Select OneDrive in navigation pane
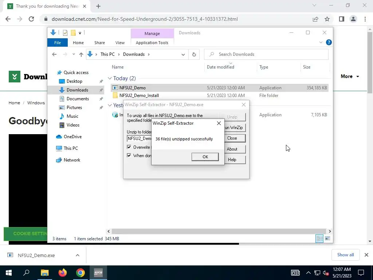The width and height of the screenshot is (373, 280). coord(72,137)
